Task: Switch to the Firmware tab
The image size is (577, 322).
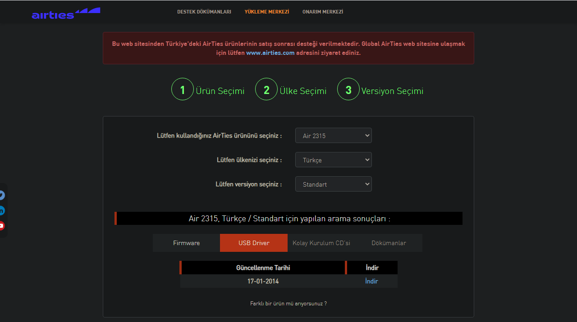Action: coord(186,243)
